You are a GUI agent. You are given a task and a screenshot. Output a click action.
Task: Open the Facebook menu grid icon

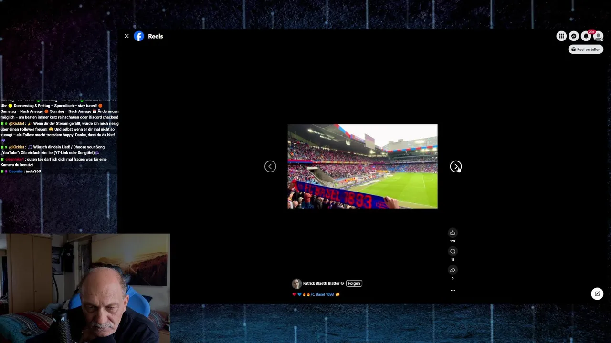[x=561, y=36]
